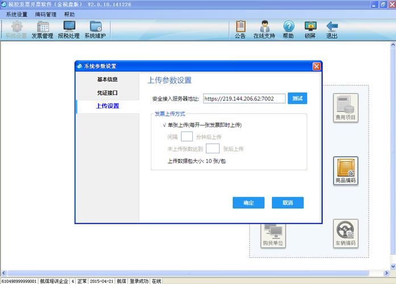The height and width of the screenshot is (284, 396).
Task: Click the 取消 button in dialog
Action: (x=288, y=203)
